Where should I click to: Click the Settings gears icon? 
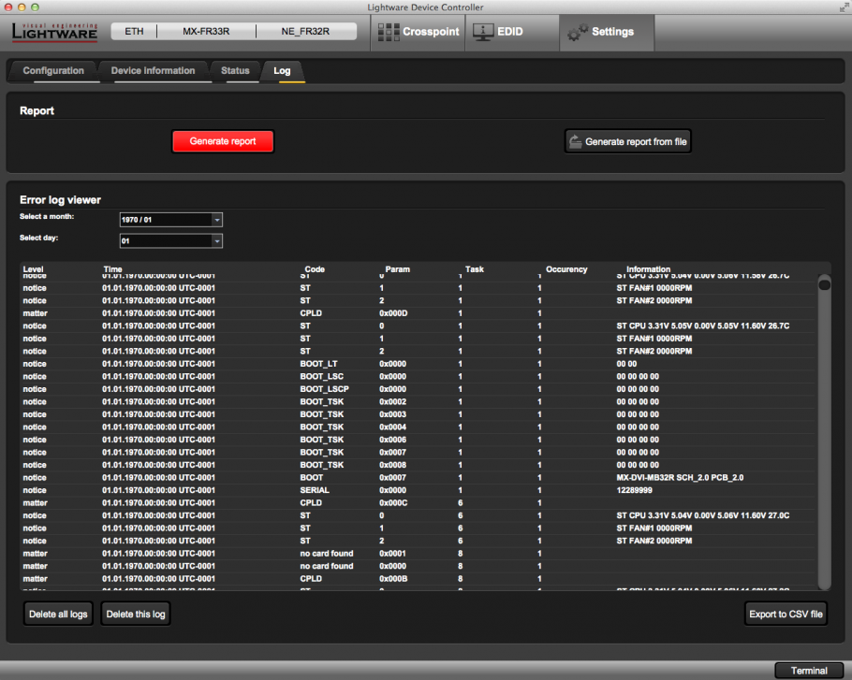click(x=577, y=32)
